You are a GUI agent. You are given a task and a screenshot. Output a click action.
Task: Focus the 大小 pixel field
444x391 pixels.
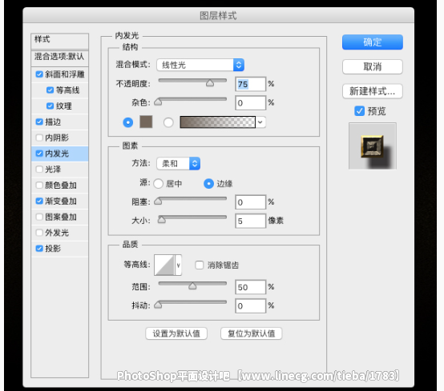pos(250,221)
